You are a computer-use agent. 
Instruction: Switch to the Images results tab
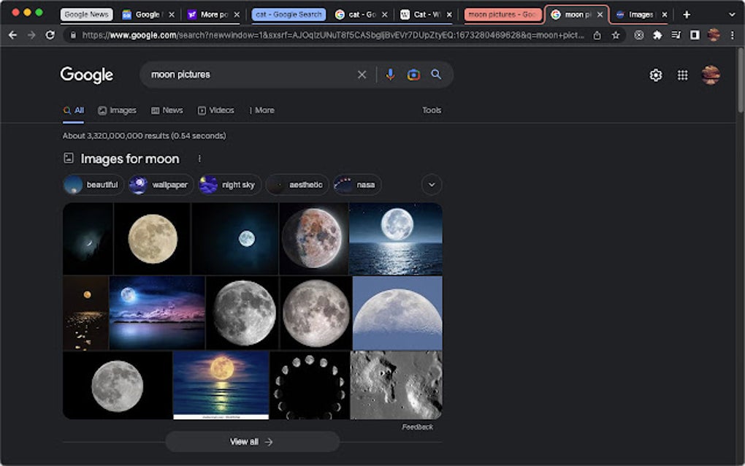pyautogui.click(x=117, y=110)
